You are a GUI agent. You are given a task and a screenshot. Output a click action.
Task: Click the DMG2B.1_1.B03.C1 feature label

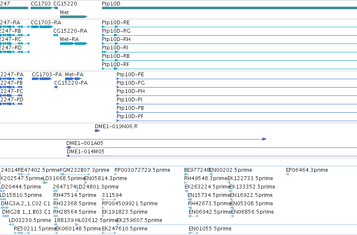click(26, 212)
